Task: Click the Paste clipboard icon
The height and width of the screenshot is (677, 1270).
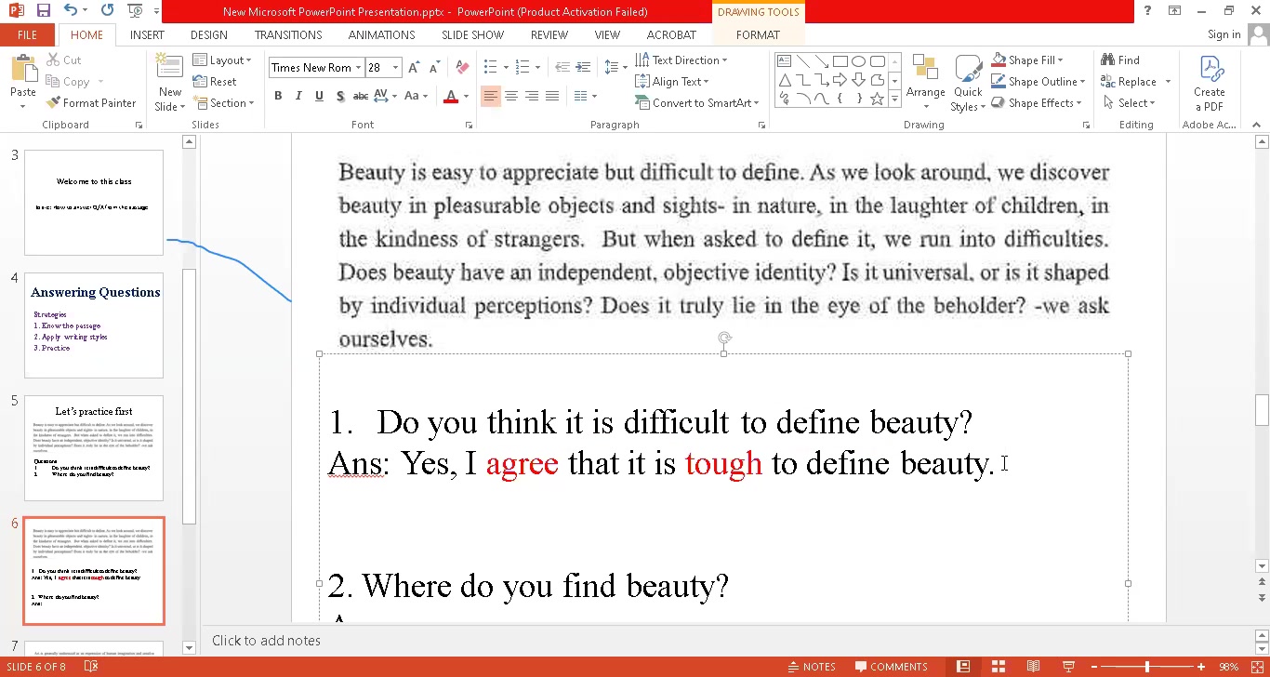Action: pyautogui.click(x=23, y=70)
